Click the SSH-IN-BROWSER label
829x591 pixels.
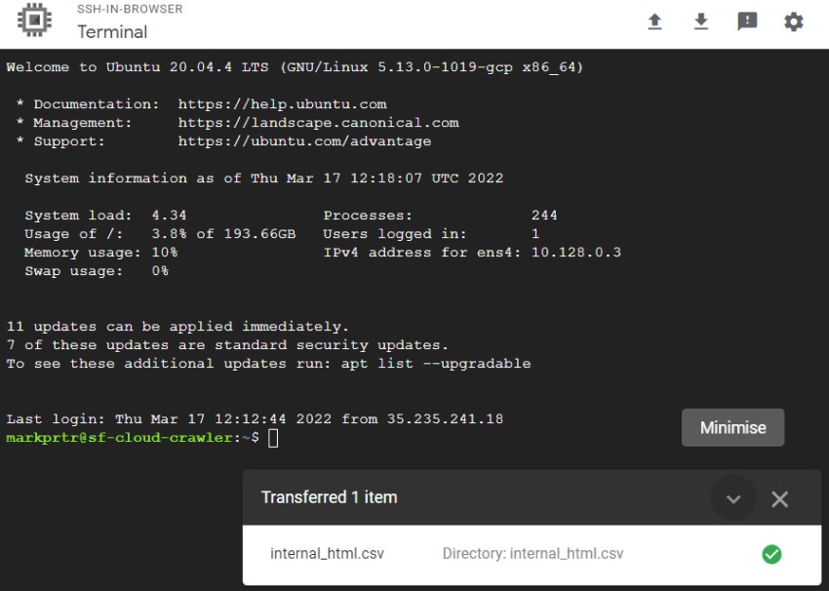pos(130,10)
